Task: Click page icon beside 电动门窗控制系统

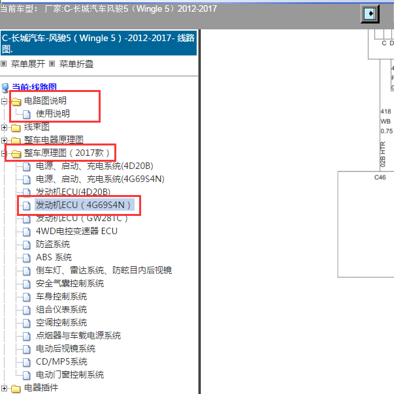Action: point(27,375)
